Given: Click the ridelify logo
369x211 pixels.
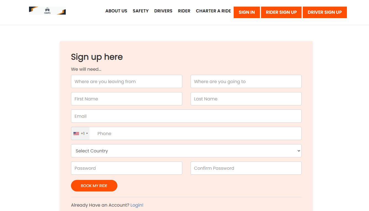Looking at the screenshot, I should pos(47,11).
